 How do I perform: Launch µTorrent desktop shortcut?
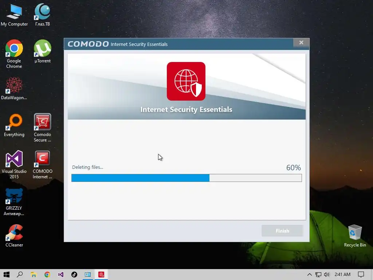(x=42, y=51)
